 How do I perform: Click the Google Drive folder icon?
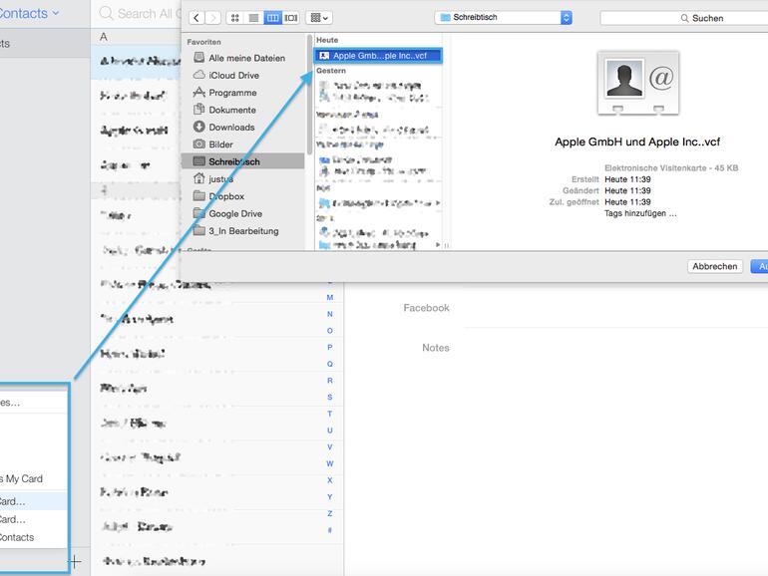198,213
